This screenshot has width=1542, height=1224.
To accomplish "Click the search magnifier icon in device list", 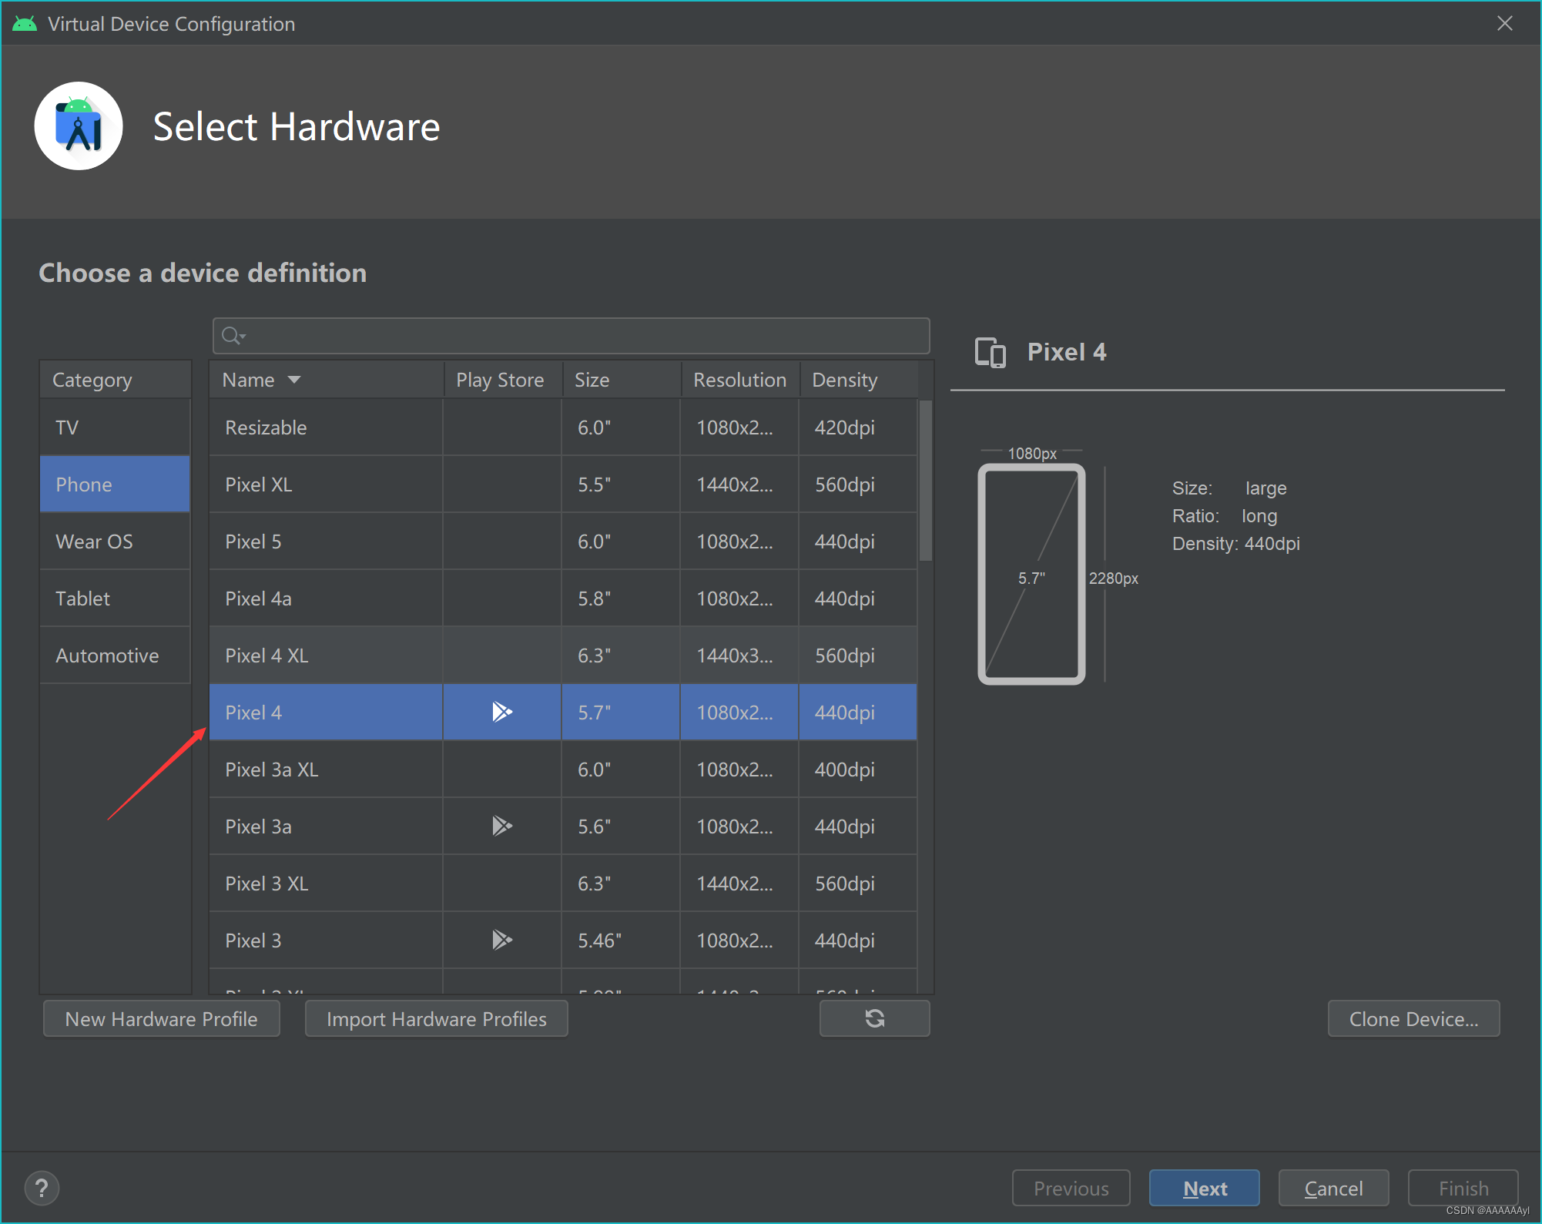I will 232,334.
